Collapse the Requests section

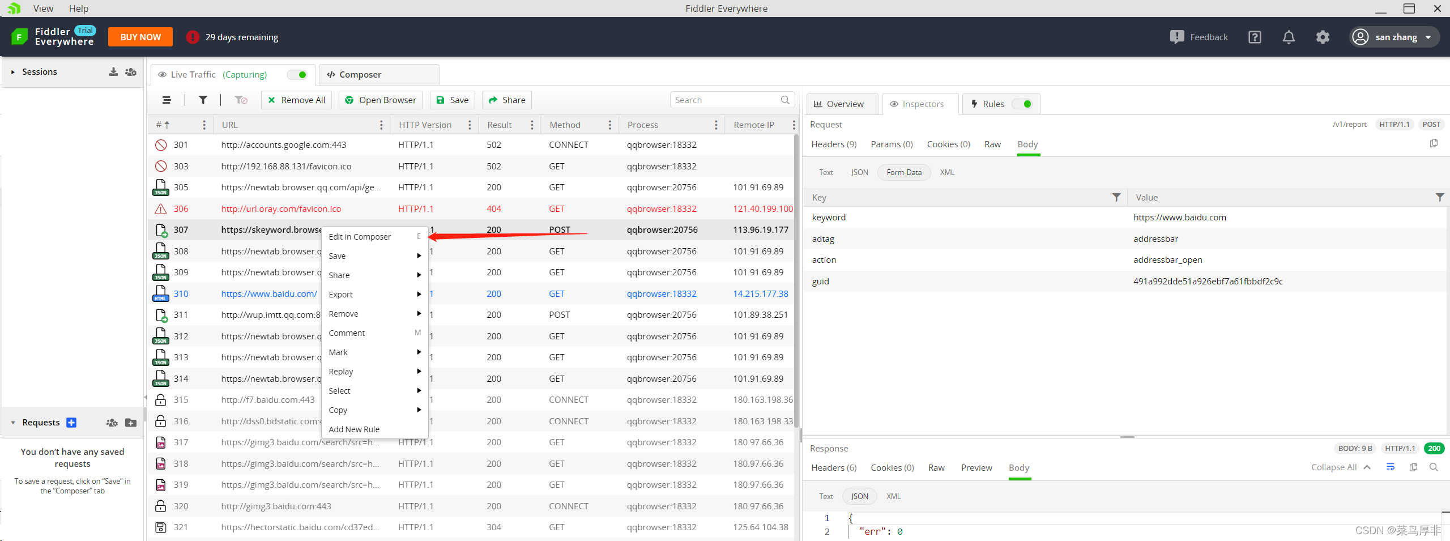tap(13, 423)
